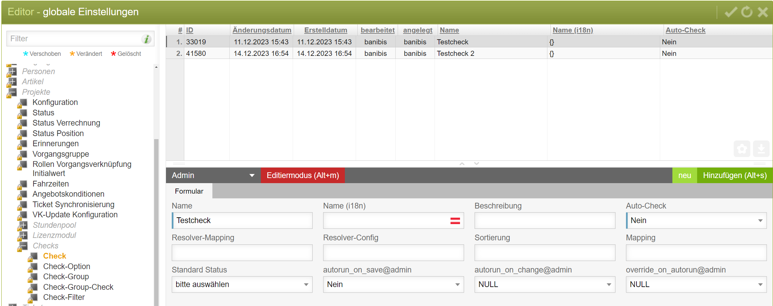Switch to the Formular tab

[189, 191]
